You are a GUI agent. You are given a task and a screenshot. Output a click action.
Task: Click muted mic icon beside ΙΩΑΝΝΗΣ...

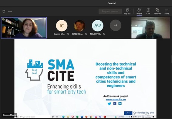pyautogui.click(x=86, y=34)
